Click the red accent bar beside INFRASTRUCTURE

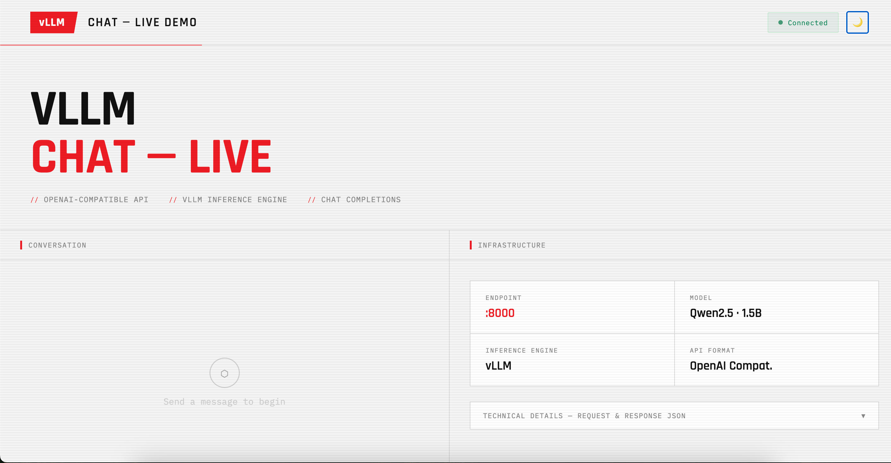tap(471, 245)
